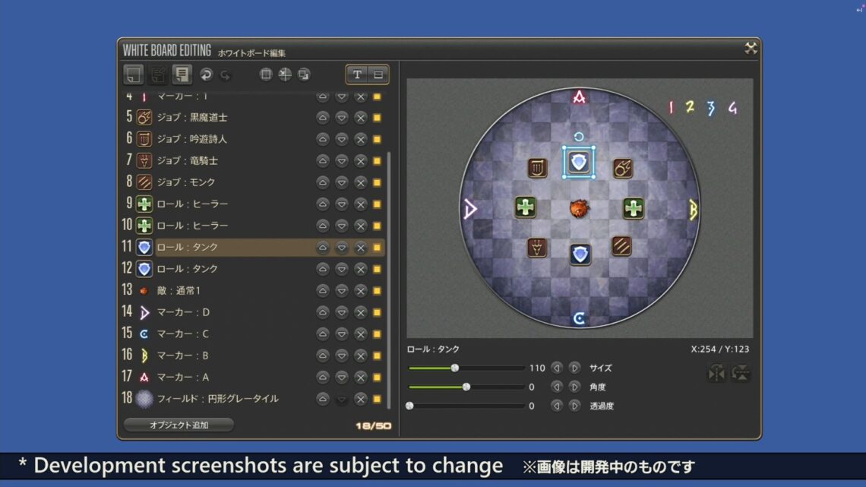866x487 pixels.
Task: Click the move-down arrow on マーカー：D
Action: [340, 311]
